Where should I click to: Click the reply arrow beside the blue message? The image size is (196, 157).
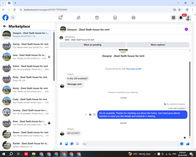pyautogui.click(x=90, y=115)
